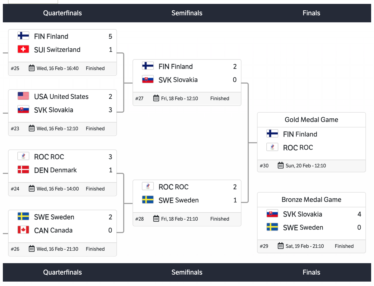Viewport: 374px width, 286px height.
Task: Click the Switzerland flag icon
Action: pos(23,49)
